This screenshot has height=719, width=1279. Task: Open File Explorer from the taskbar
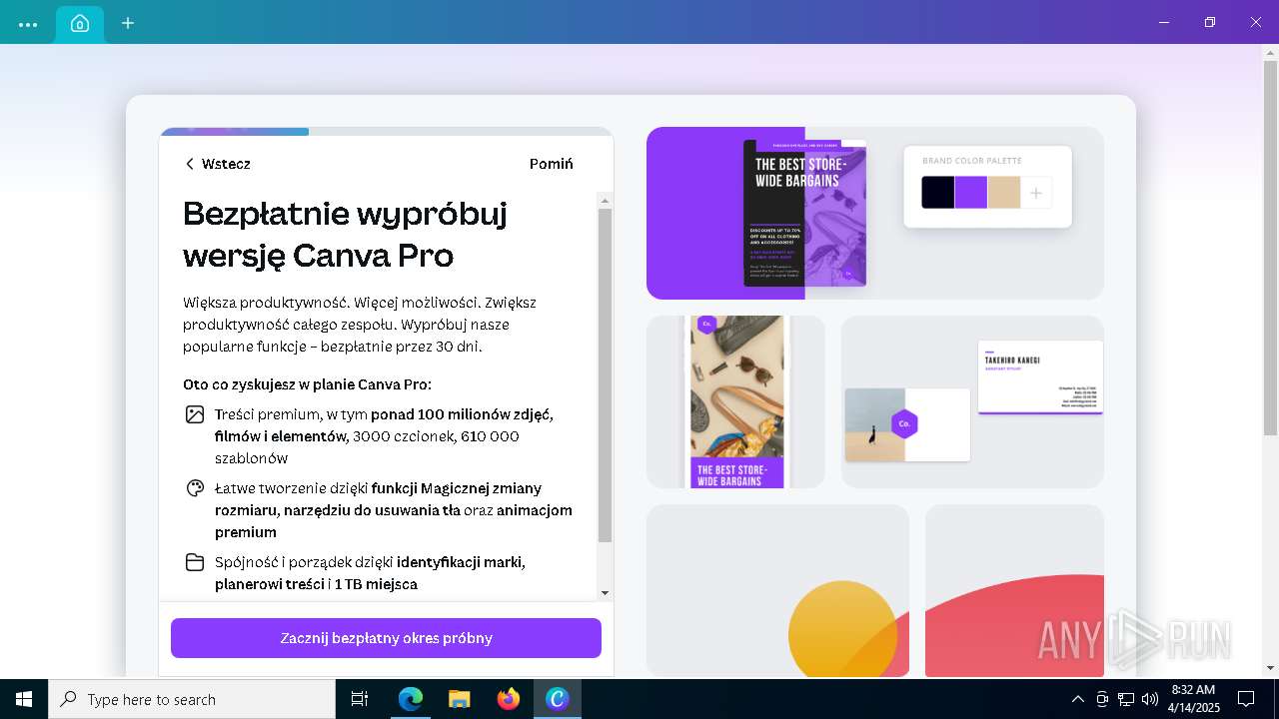[459, 699]
